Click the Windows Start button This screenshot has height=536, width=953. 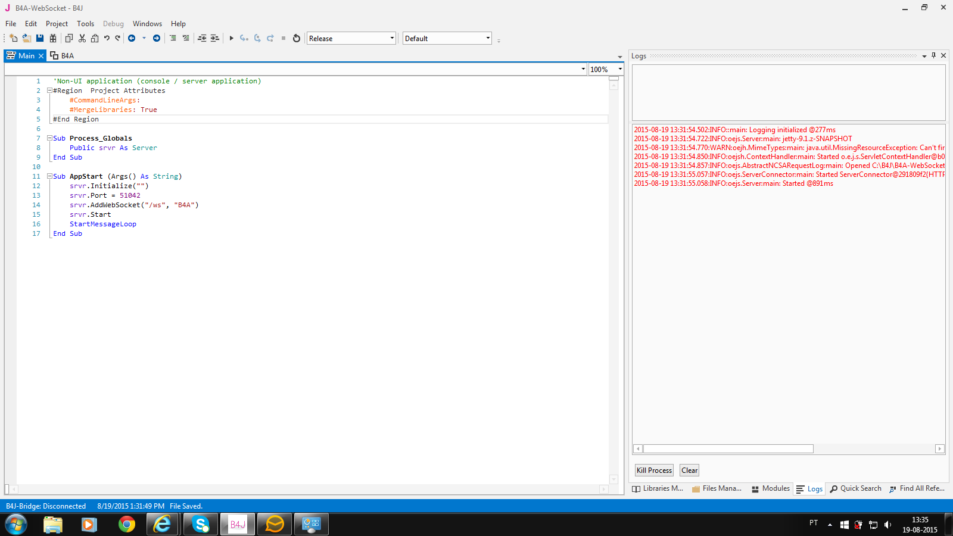16,525
